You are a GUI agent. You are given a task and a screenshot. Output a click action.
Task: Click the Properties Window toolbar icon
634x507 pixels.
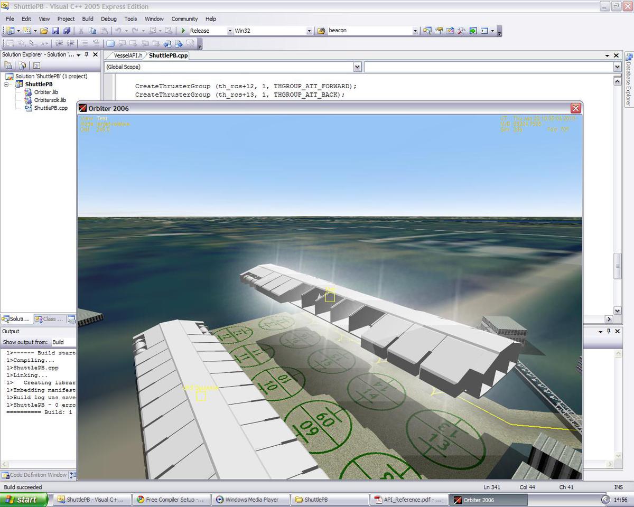coord(439,31)
